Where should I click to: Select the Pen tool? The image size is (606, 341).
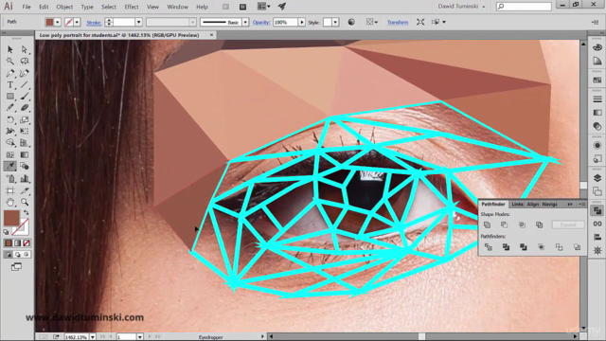(x=10, y=73)
